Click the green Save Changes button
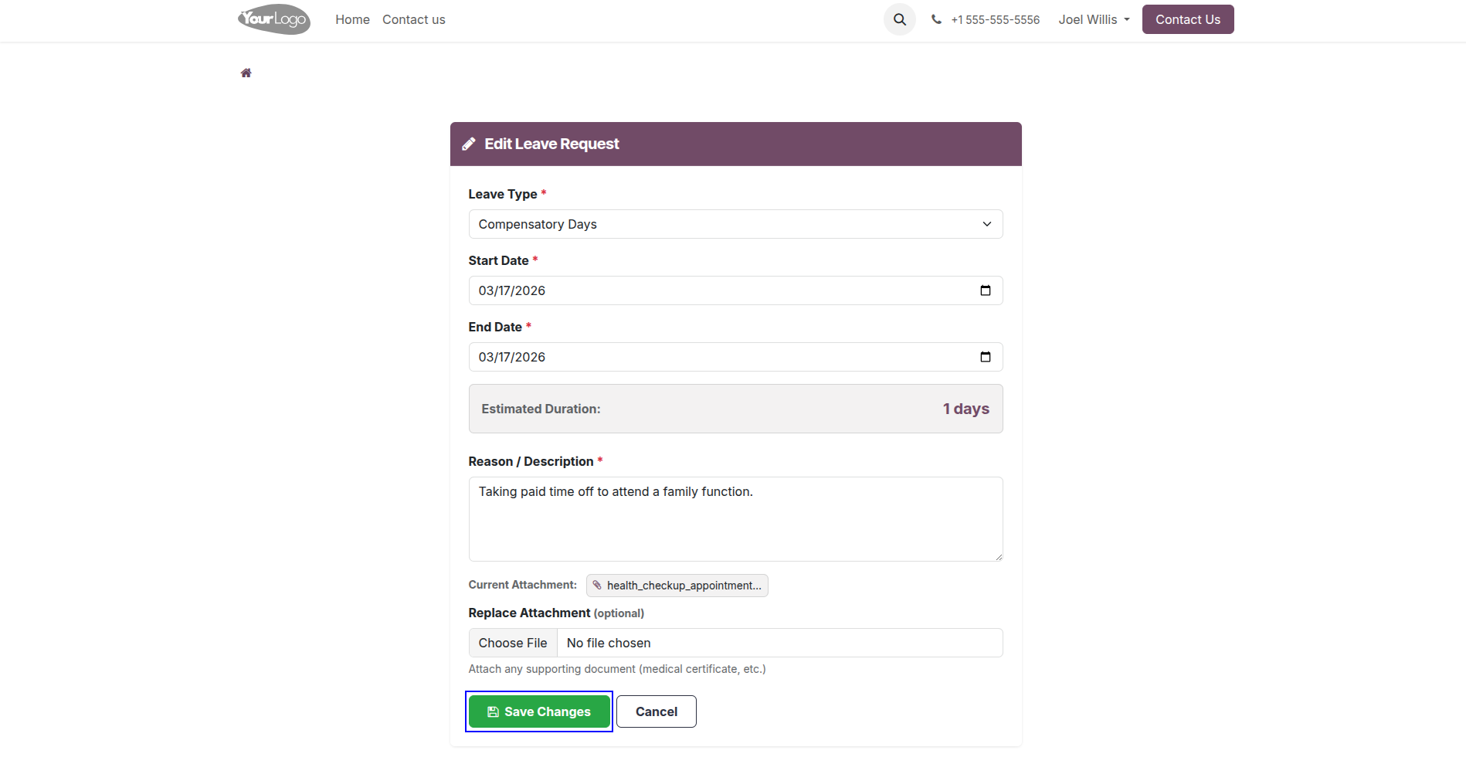 coord(539,711)
